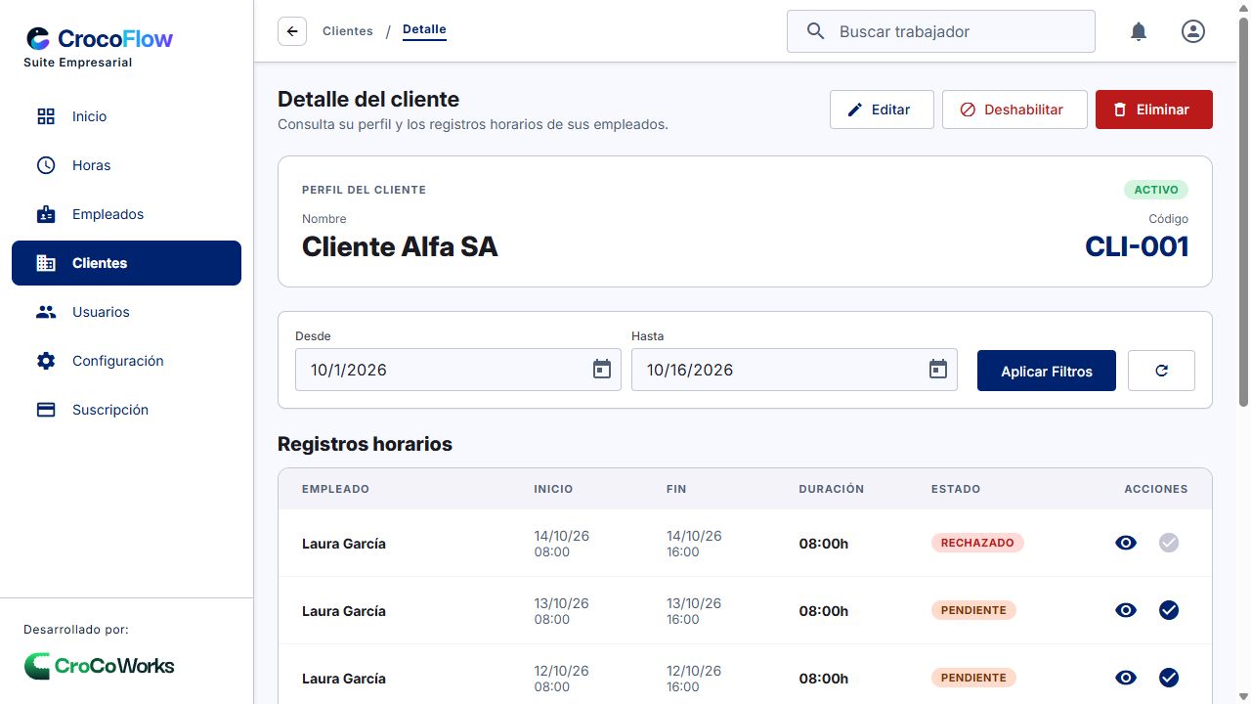Click Aplicar Filtros

pos(1047,371)
